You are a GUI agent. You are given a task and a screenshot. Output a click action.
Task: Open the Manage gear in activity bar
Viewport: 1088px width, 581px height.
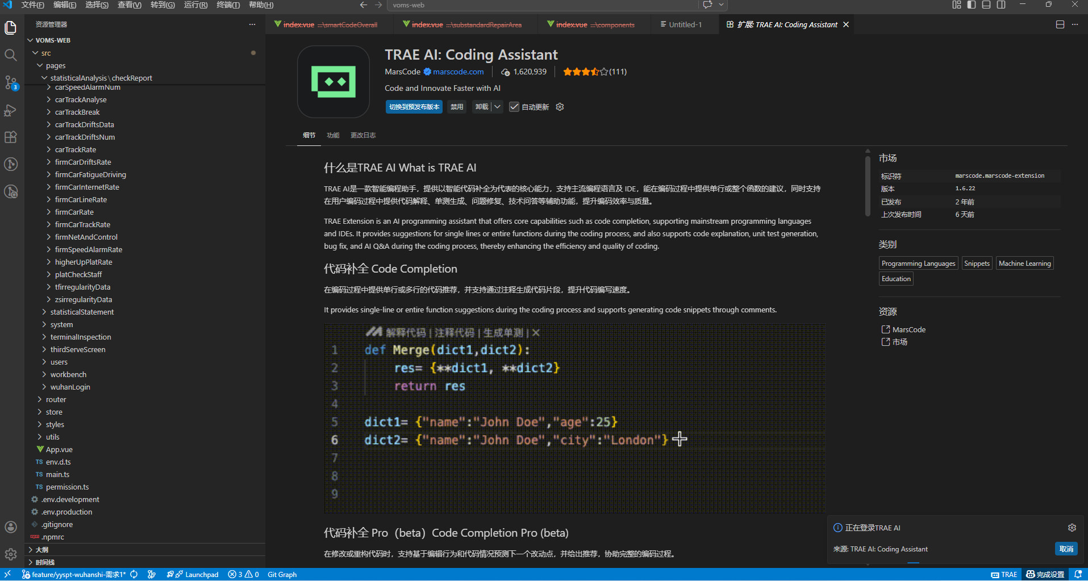tap(11, 554)
